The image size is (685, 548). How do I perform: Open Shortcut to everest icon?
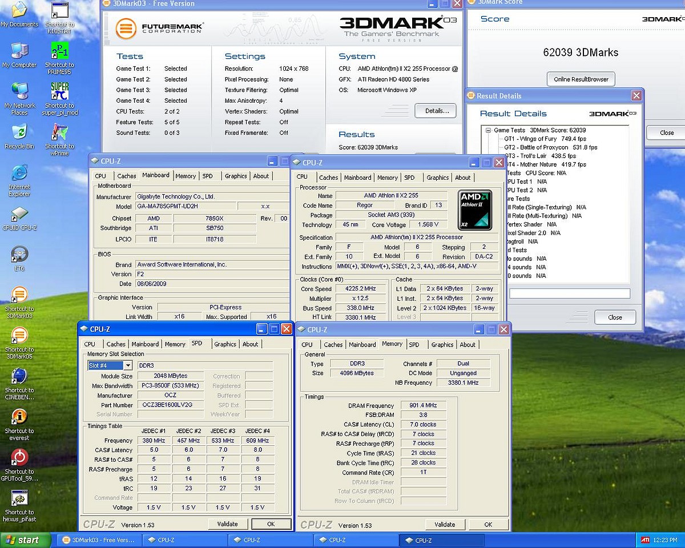(x=19, y=424)
